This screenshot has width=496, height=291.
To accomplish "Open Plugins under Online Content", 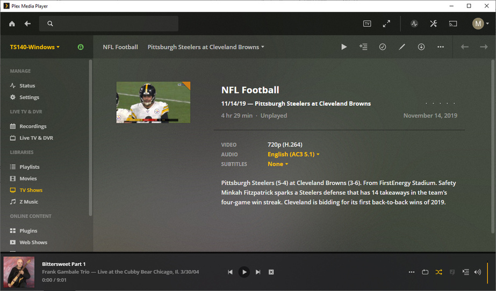I will (x=24, y=231).
